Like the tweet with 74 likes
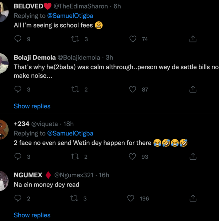219x221 pixels. click(x=133, y=39)
